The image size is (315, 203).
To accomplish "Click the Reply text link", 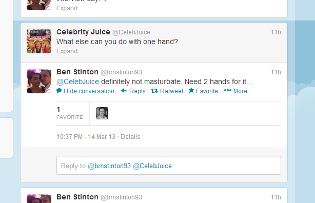I will coord(137,91).
